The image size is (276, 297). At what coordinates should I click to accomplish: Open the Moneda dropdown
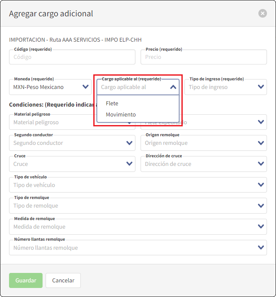50,87
